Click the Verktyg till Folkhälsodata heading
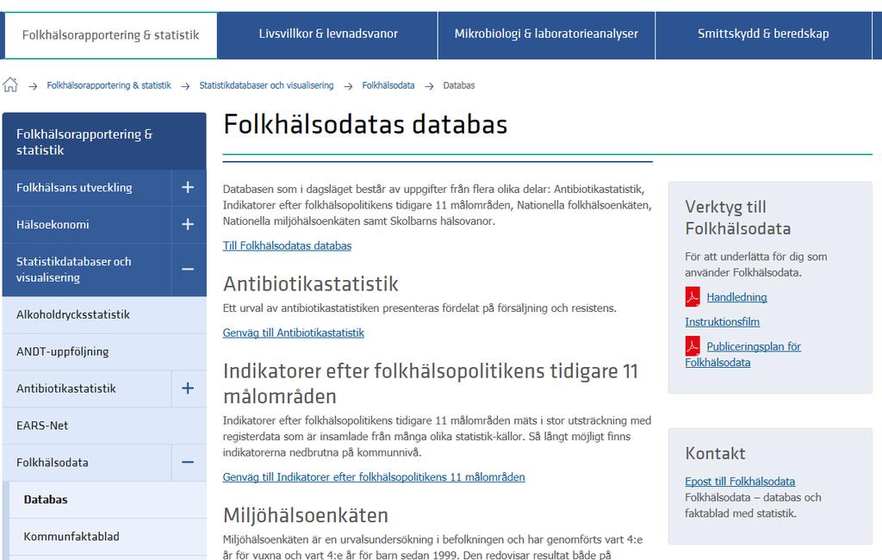Viewport: 882px width, 560px height. tap(738, 217)
